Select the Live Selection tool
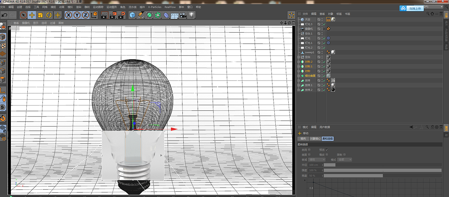Viewport: 449px width, 197px height. click(23, 15)
